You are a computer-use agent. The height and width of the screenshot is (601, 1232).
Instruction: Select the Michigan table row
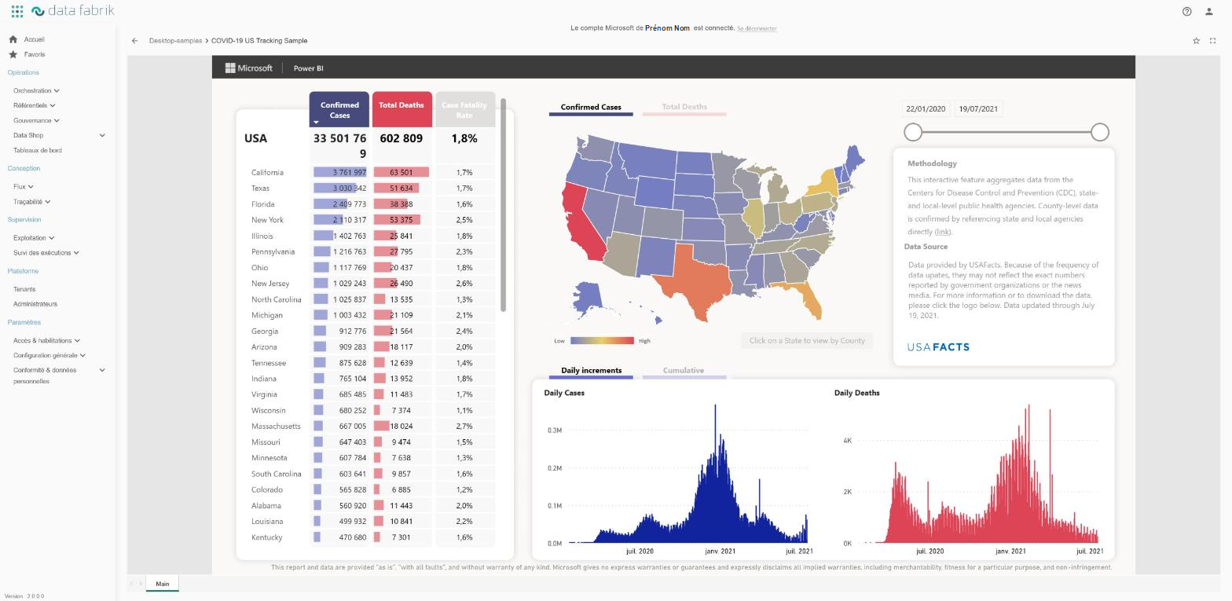click(373, 315)
